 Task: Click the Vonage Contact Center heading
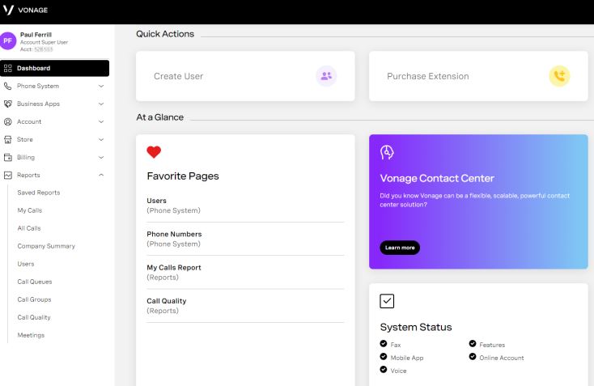click(x=437, y=178)
